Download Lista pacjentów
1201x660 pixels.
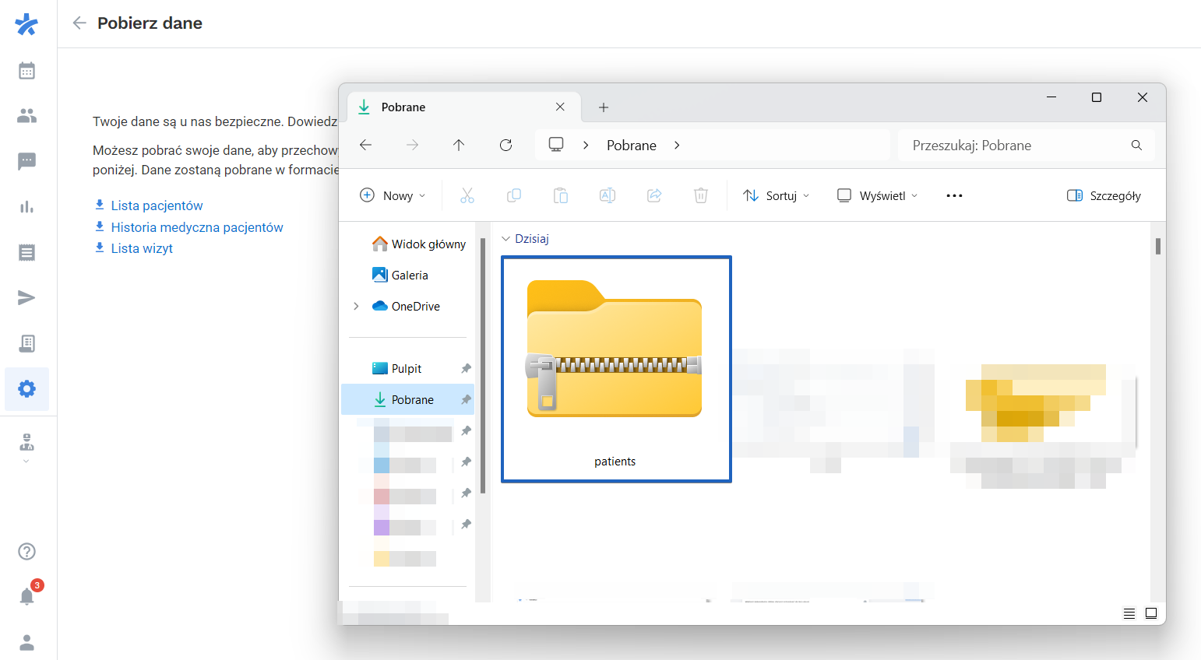click(x=155, y=205)
